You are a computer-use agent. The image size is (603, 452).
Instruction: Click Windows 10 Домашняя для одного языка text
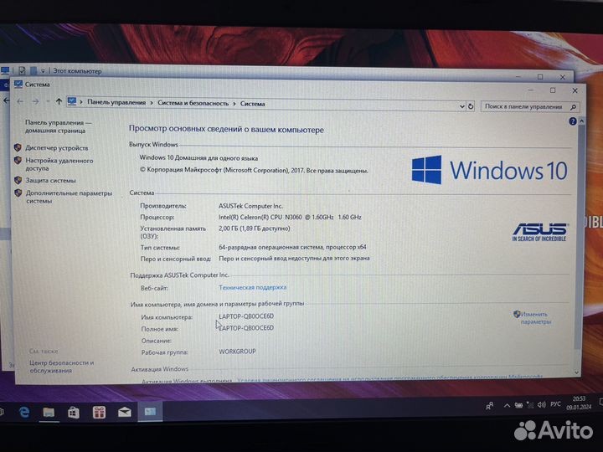pyautogui.click(x=198, y=158)
